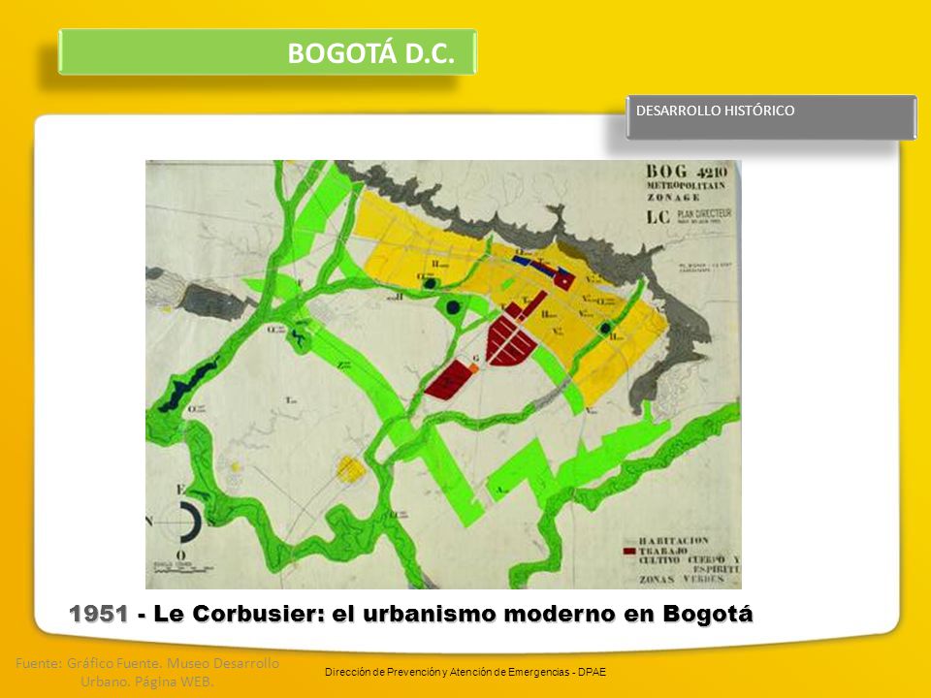931x698 pixels.
Task: Click the 'TRABAJO' legend entry
Action: (662, 551)
